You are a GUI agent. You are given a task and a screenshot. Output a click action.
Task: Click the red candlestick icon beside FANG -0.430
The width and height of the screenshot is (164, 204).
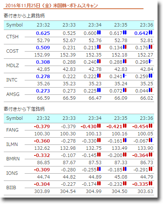99,126
